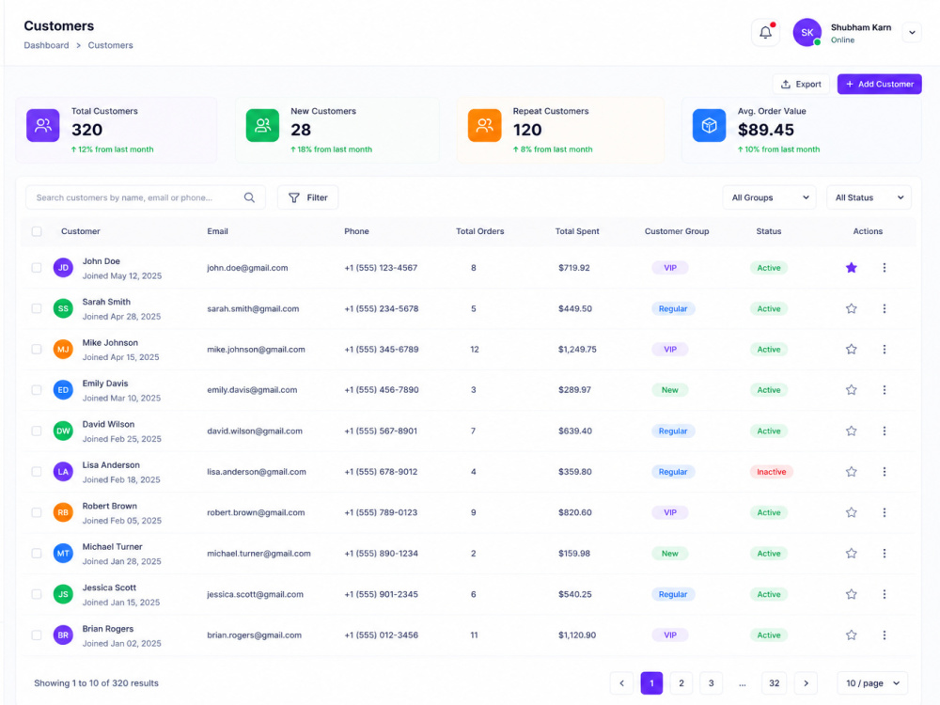Go to page 32
The width and height of the screenshot is (940, 705).
click(774, 682)
